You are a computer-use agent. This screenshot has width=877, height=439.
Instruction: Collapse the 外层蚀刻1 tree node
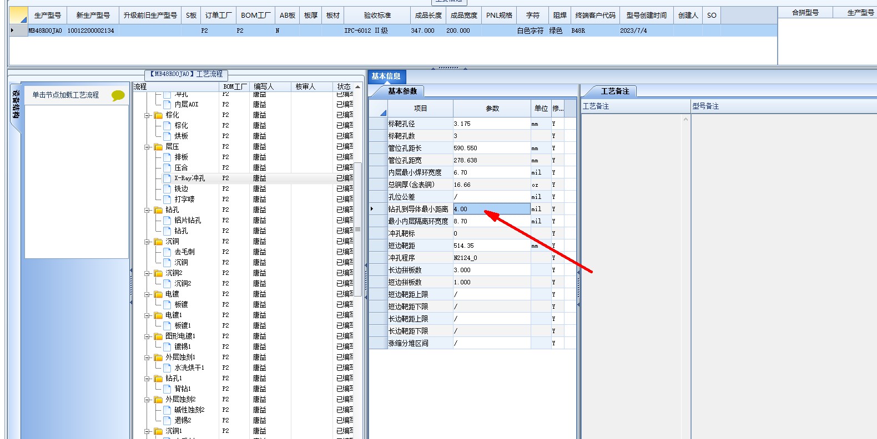(148, 358)
